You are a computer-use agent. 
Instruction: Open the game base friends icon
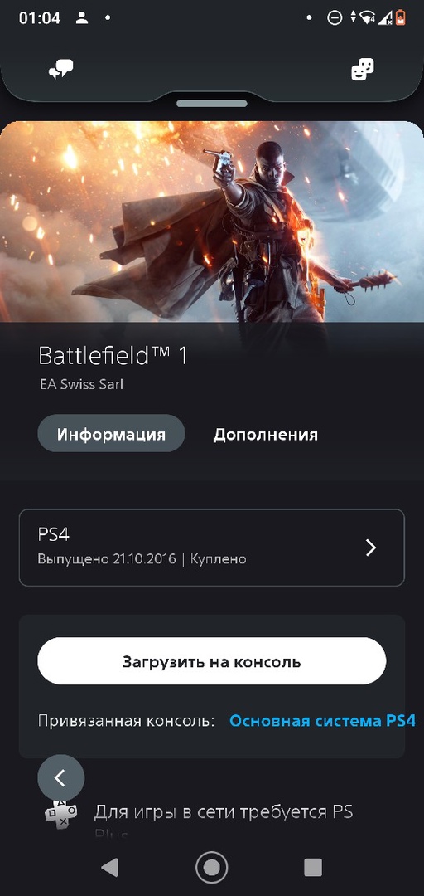363,70
